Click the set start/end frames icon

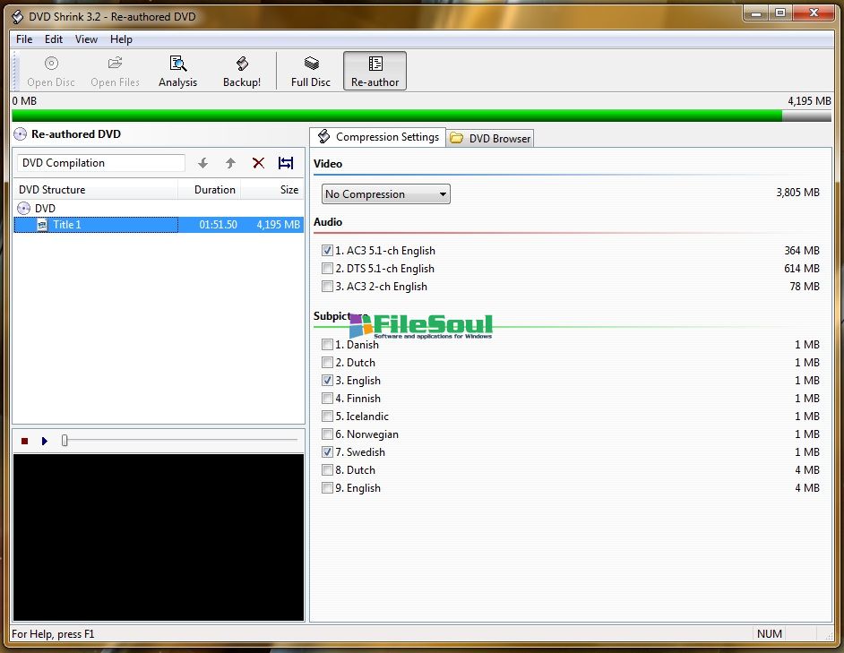(286, 163)
